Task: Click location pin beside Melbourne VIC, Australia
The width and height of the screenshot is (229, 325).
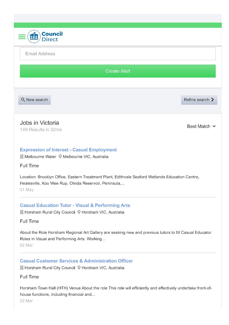Action: click(x=60, y=157)
